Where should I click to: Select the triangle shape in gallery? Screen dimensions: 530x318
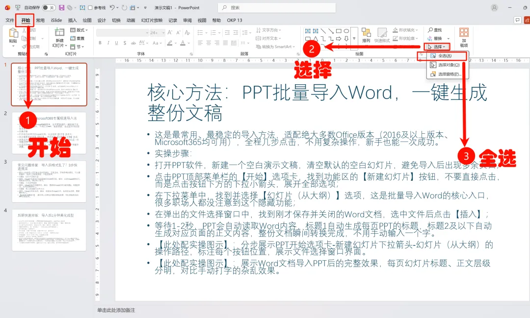(x=316, y=39)
